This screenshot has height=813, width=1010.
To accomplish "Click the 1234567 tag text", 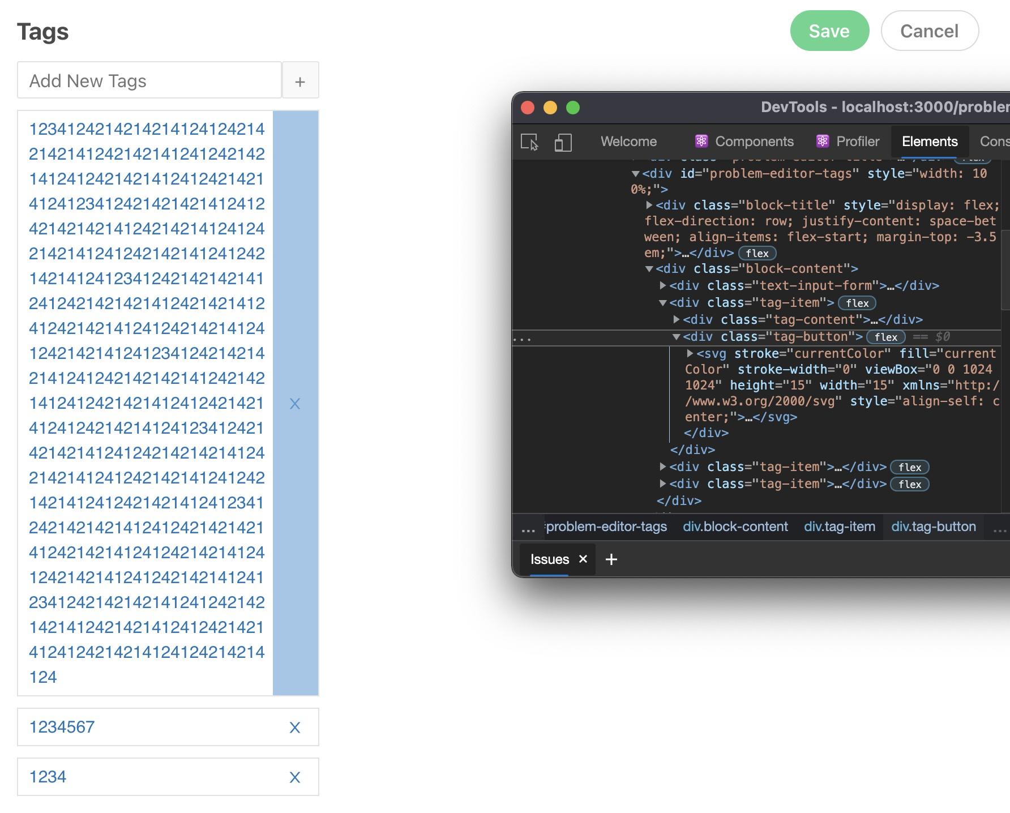I will tap(62, 727).
